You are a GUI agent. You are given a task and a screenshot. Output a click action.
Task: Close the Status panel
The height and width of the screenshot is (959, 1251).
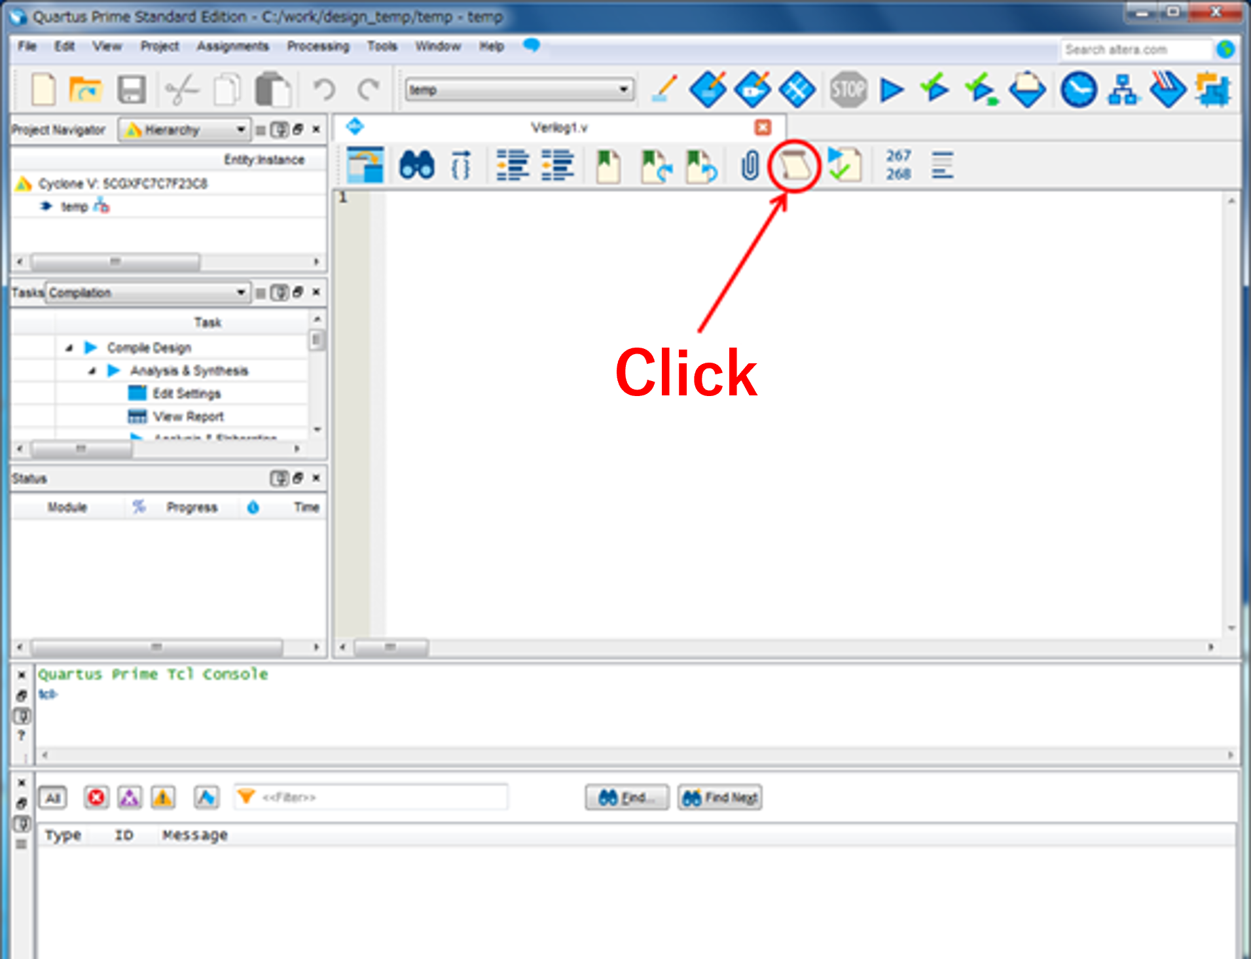click(x=316, y=478)
